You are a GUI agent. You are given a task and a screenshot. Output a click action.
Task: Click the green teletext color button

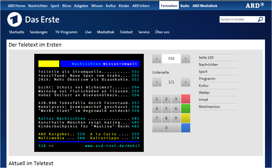coord(186,109)
